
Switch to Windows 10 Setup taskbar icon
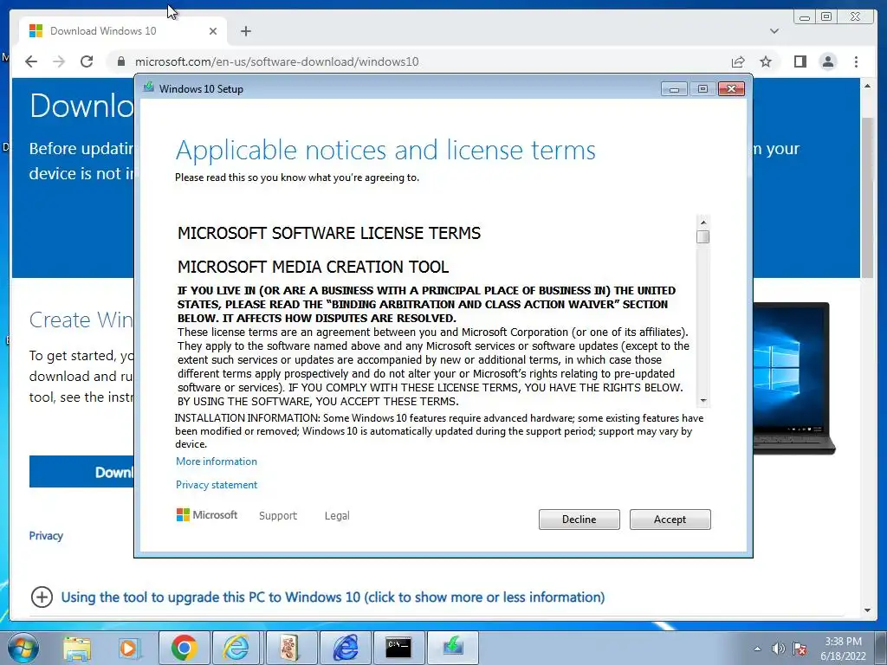click(452, 648)
